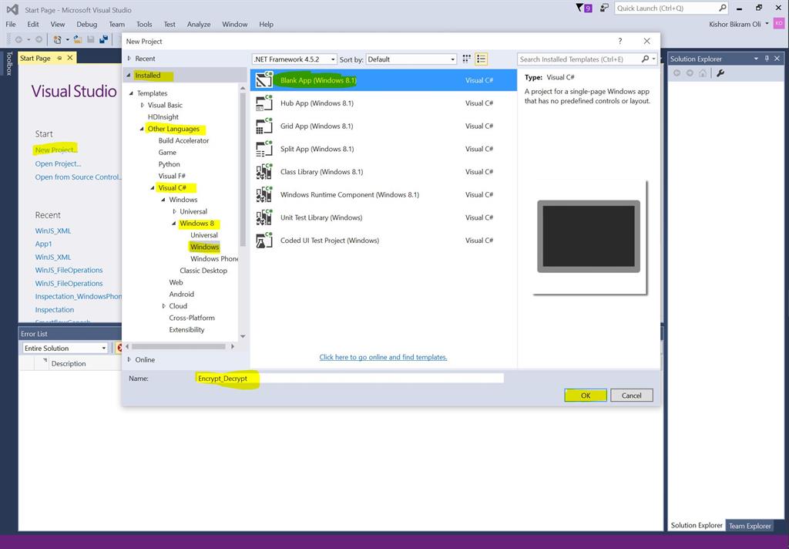Select the Unit Test Library (Windows) template
This screenshot has height=549, width=789.
tap(383, 217)
